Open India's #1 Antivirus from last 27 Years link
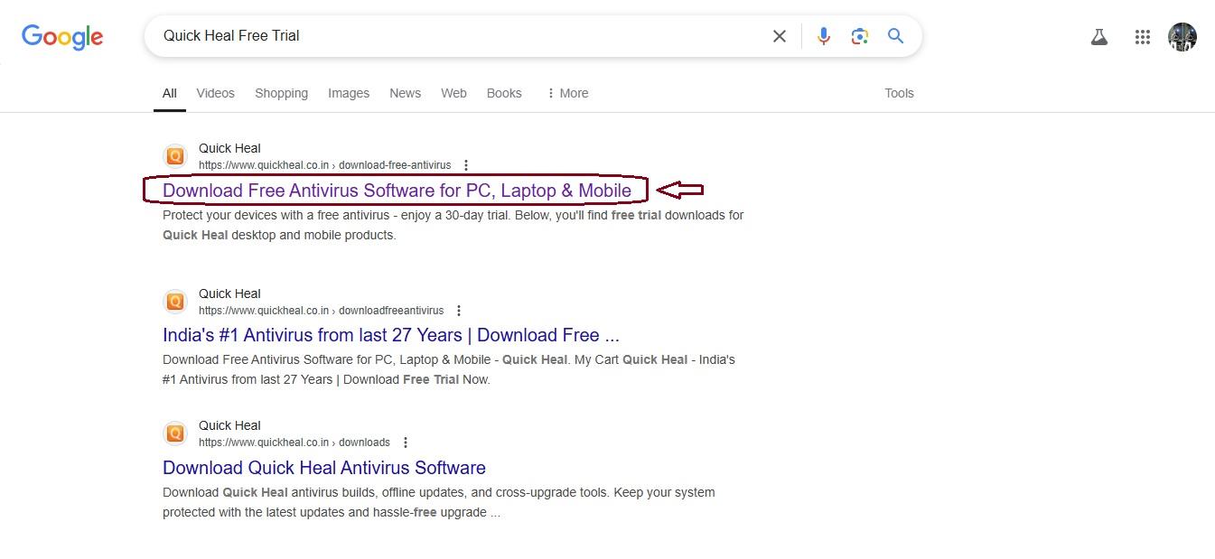This screenshot has height=559, width=1215. pos(391,335)
